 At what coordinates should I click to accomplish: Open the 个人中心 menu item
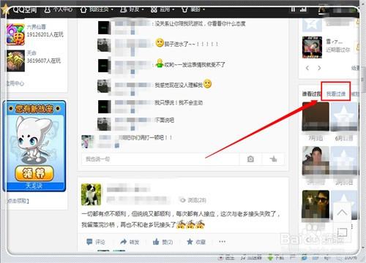(58, 9)
